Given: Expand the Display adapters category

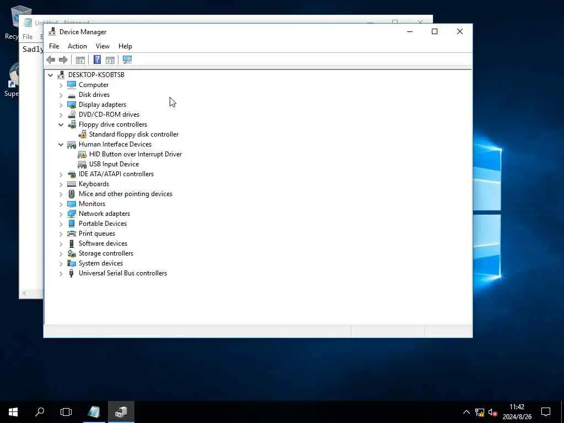Looking at the screenshot, I should 61,105.
